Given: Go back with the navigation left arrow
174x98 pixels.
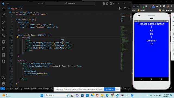Looking at the screenshot, I should tap(38, 4).
